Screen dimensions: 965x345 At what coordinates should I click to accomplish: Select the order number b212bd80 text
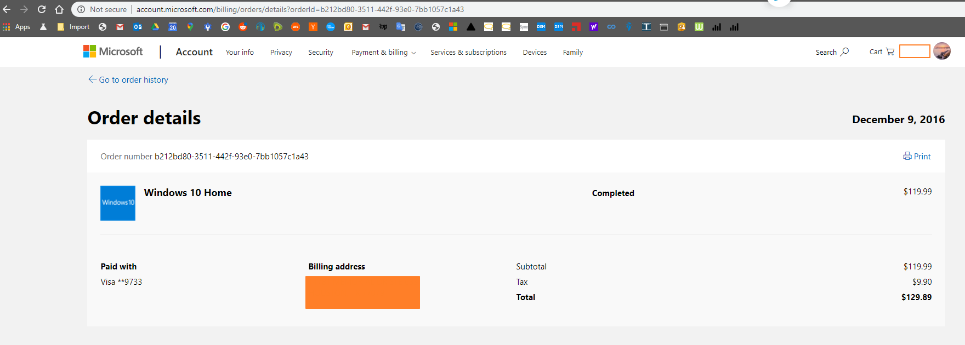pyautogui.click(x=231, y=157)
